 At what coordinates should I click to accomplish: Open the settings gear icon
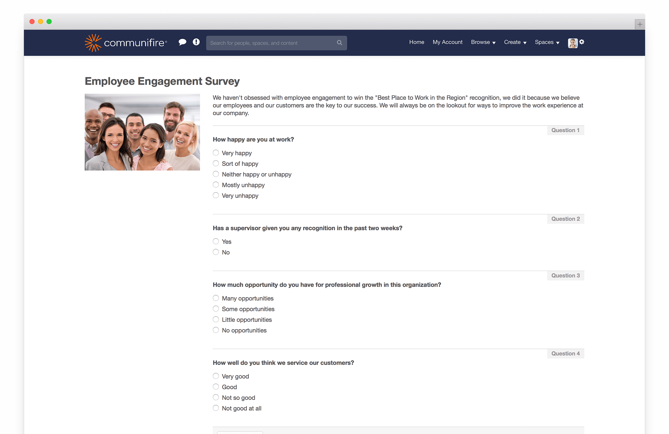[x=582, y=42]
